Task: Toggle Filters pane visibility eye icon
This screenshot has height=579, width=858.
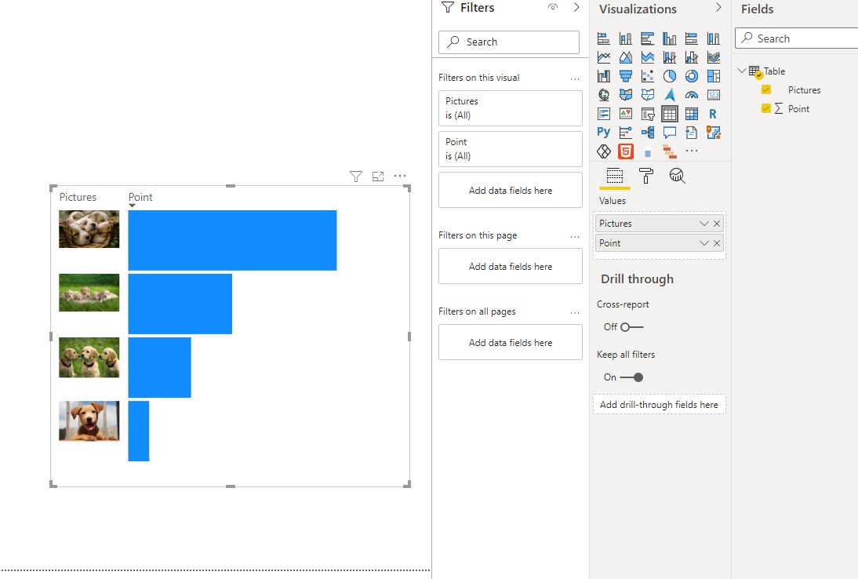Action: coord(553,7)
